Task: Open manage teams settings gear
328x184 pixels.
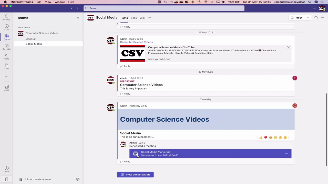Action: [78, 179]
